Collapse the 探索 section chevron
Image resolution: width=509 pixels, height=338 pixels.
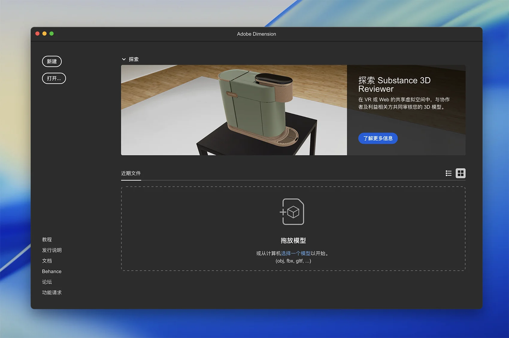[x=124, y=59]
